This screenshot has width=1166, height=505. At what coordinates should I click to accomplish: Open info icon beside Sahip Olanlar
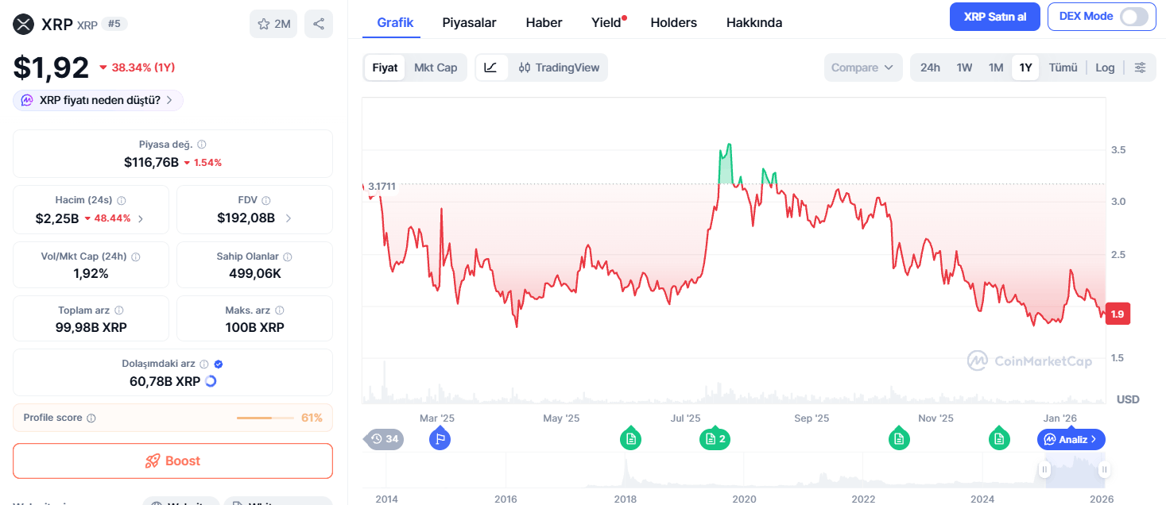click(288, 256)
